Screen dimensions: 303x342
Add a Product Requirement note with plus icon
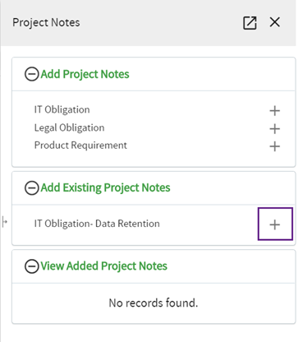point(274,146)
